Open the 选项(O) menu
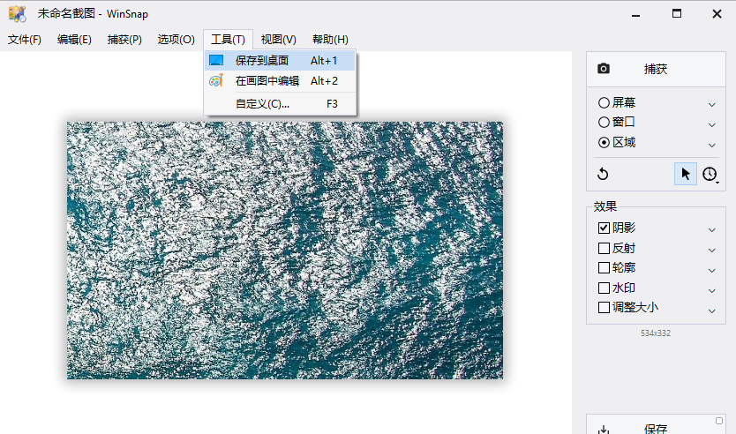 [x=176, y=40]
